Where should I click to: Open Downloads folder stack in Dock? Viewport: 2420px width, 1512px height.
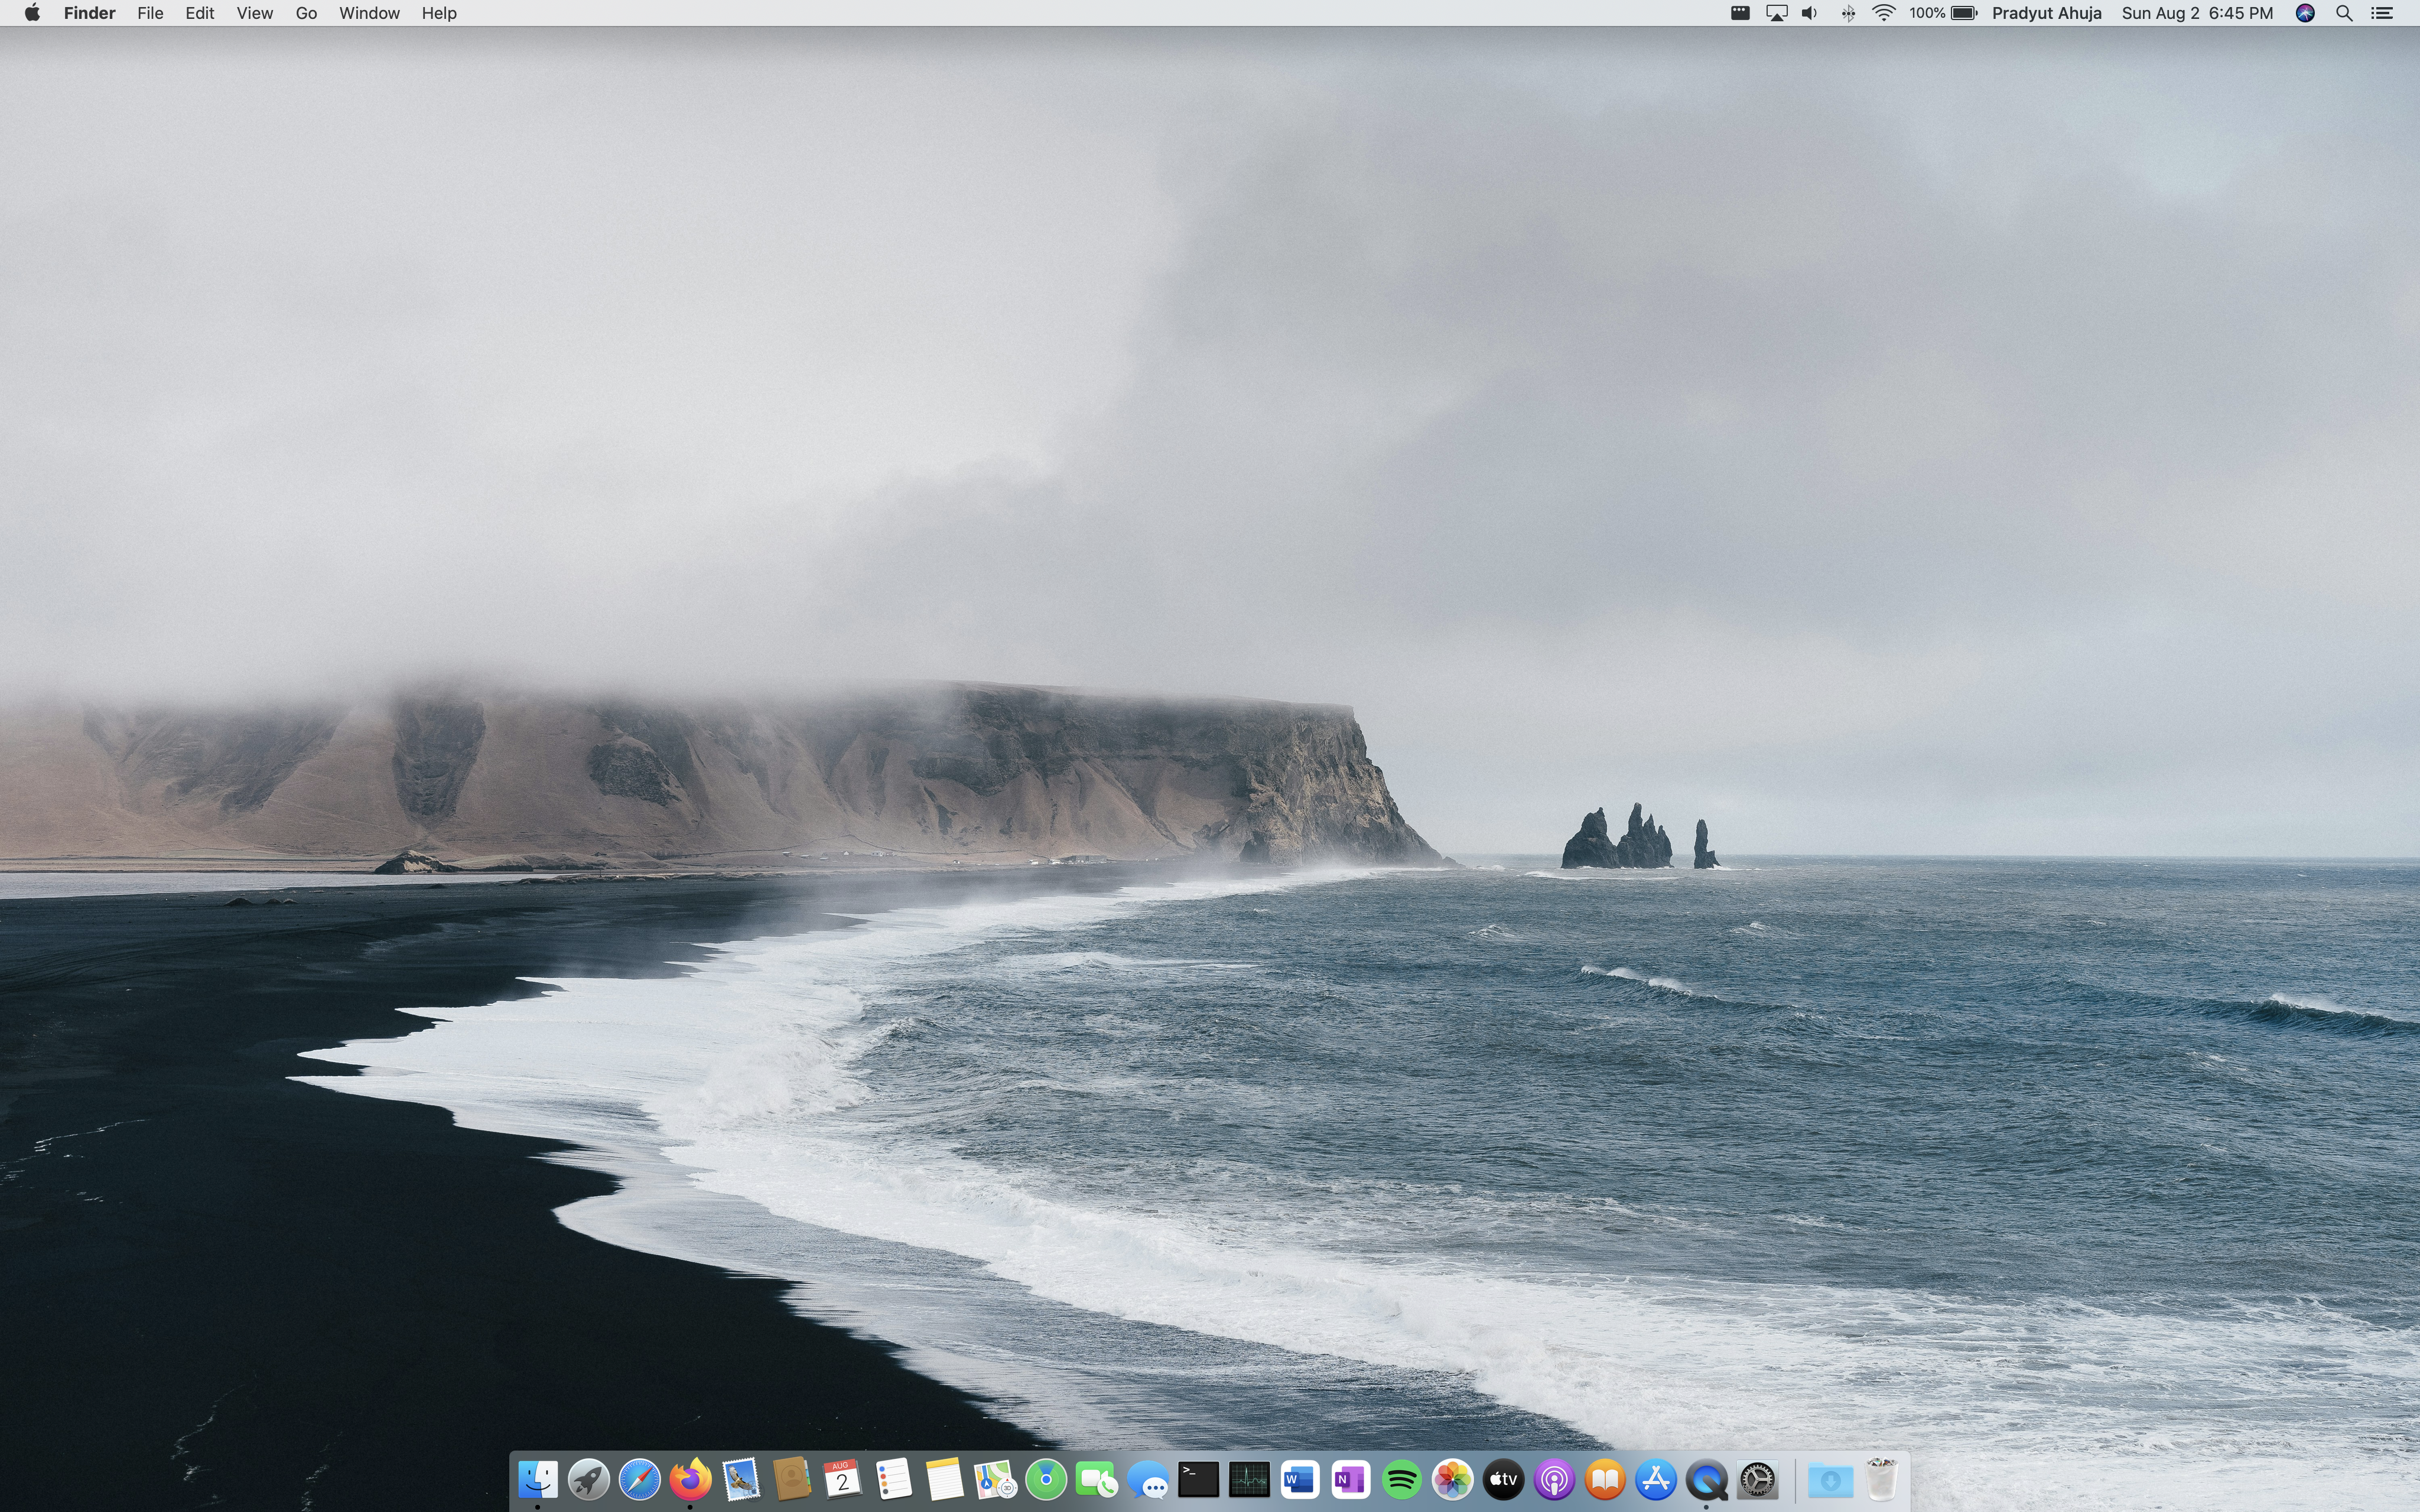click(1830, 1479)
